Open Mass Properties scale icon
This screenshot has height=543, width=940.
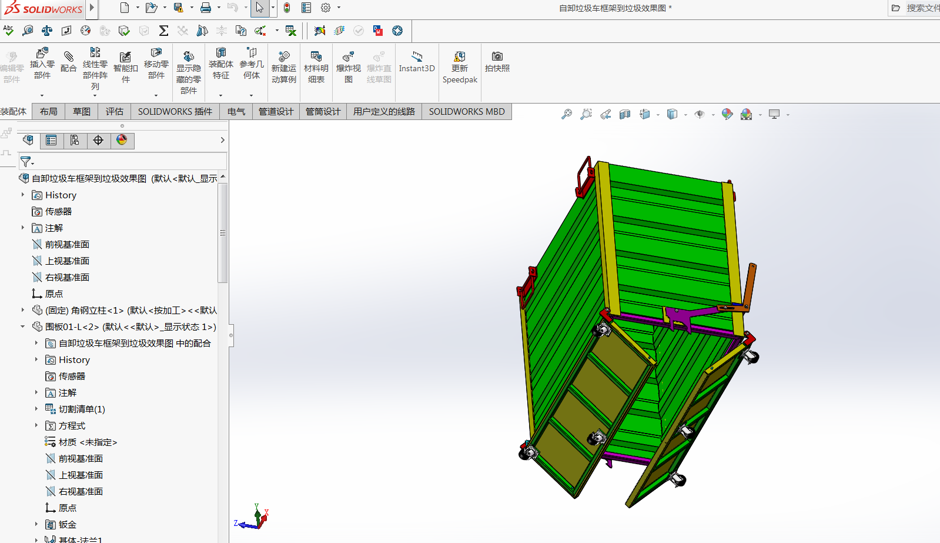pyautogui.click(x=47, y=30)
